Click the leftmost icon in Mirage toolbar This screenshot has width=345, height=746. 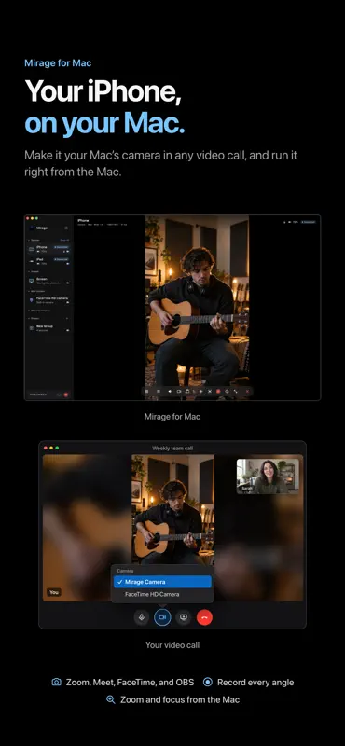point(146,391)
